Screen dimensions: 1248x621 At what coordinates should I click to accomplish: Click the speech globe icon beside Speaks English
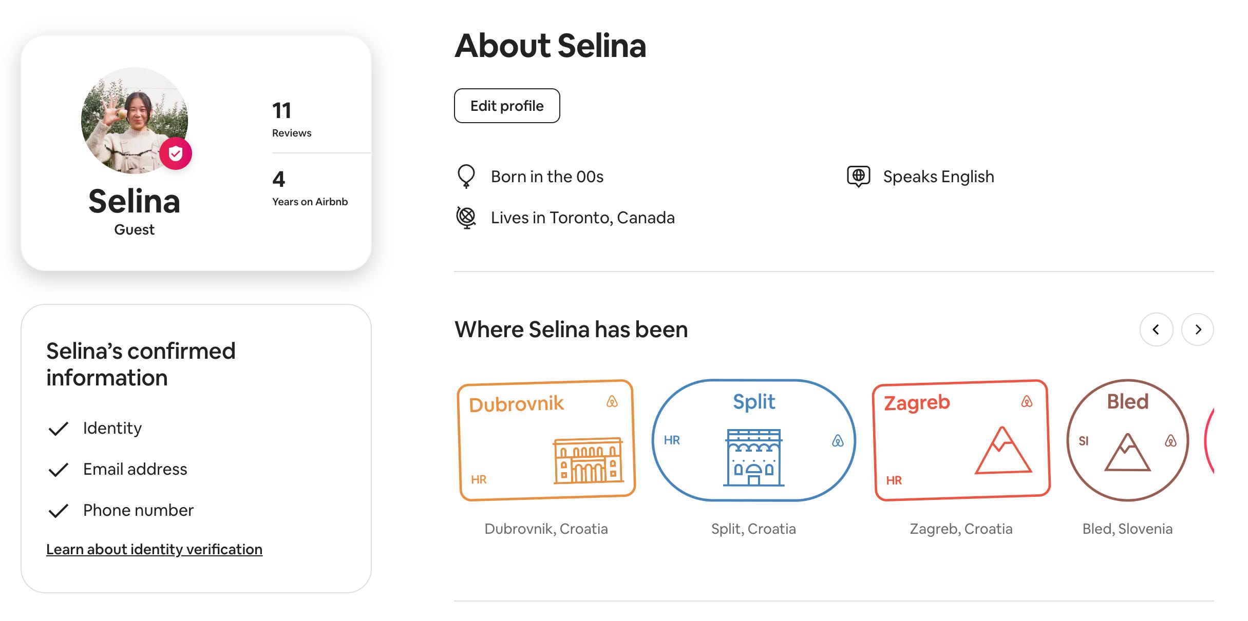pyautogui.click(x=858, y=176)
